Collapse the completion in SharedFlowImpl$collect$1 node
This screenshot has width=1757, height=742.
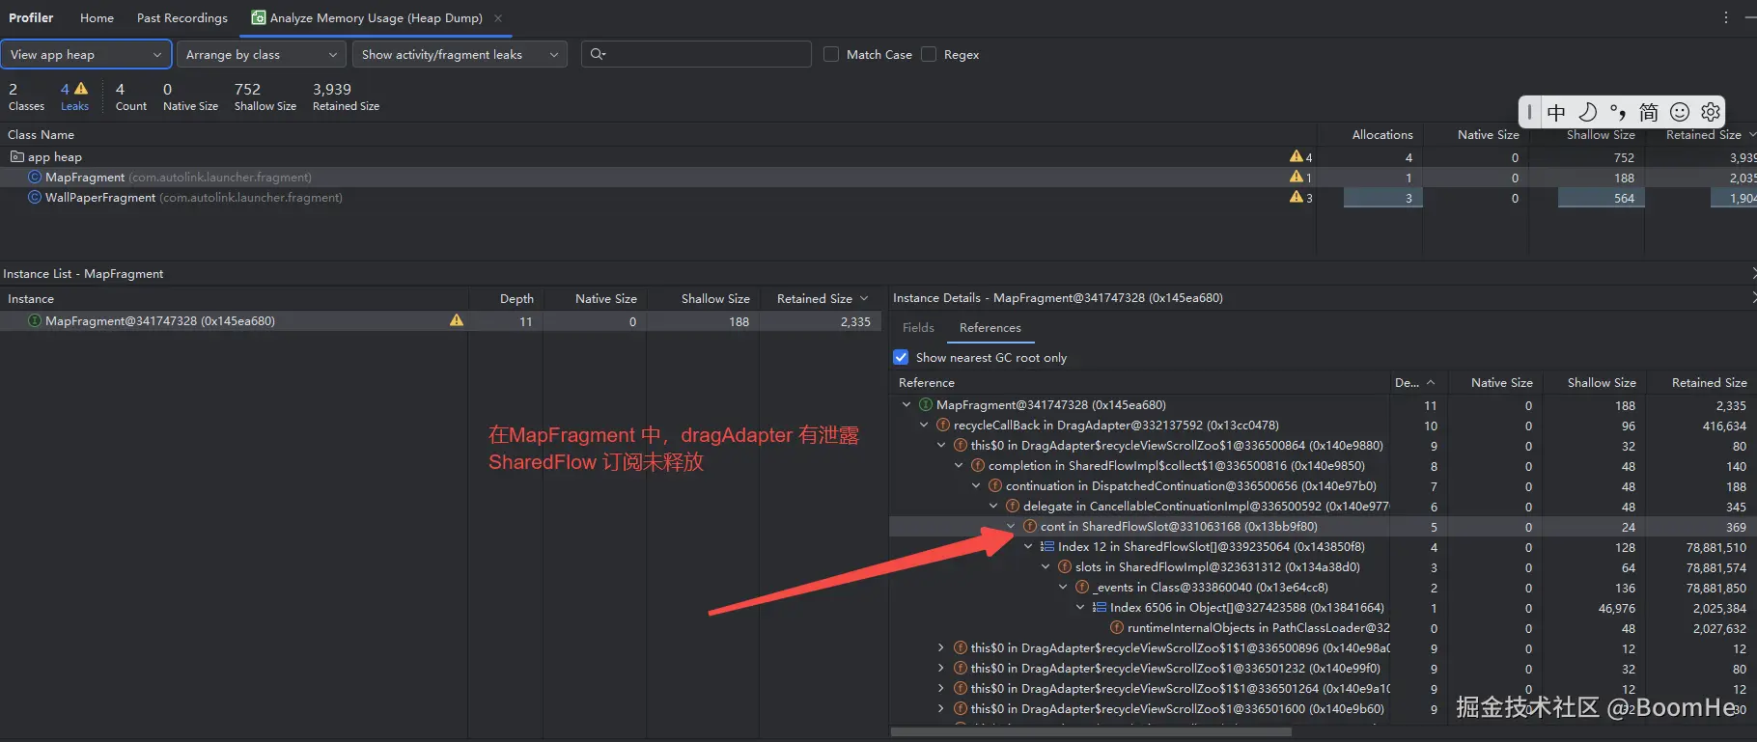point(959,466)
